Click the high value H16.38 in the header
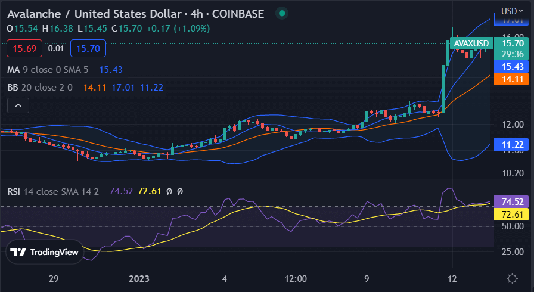Screen dimensions: 534x292 coord(58,28)
